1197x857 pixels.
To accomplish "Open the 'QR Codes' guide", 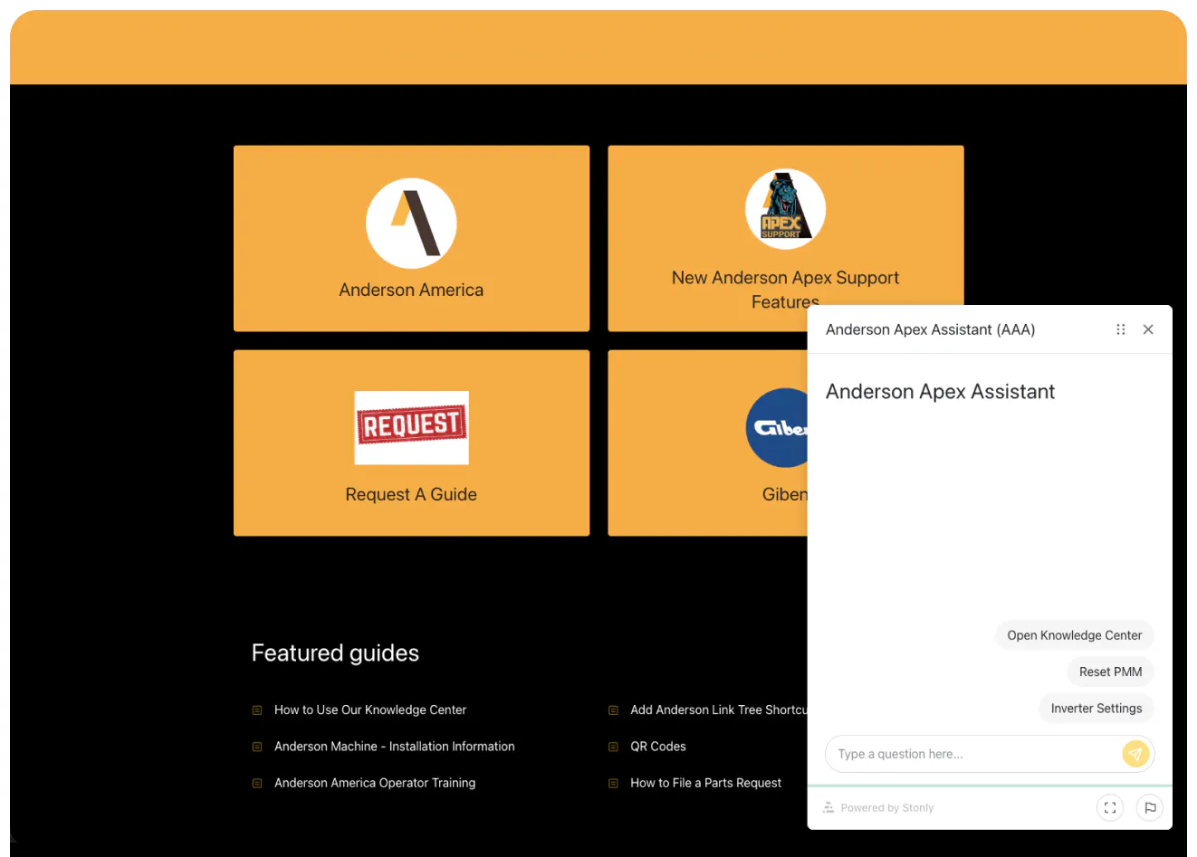I will tap(658, 747).
